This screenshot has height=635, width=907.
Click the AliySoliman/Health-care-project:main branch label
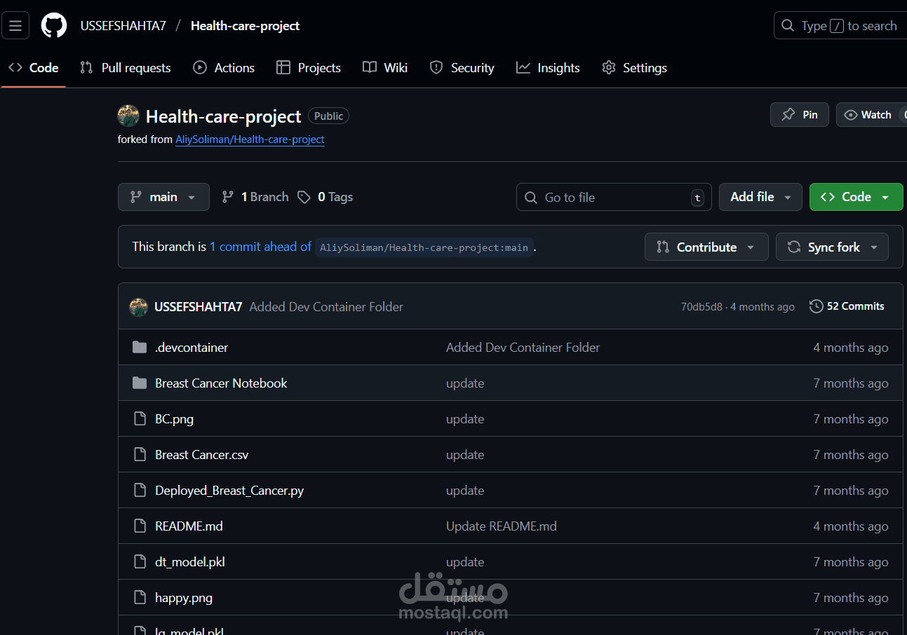coord(424,247)
